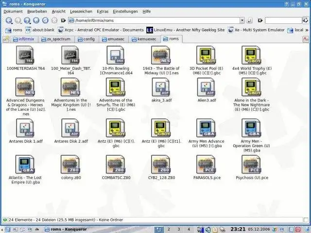Select the Alone in the Dark gbc icon
The height and width of the screenshot is (233, 311).
251,87
